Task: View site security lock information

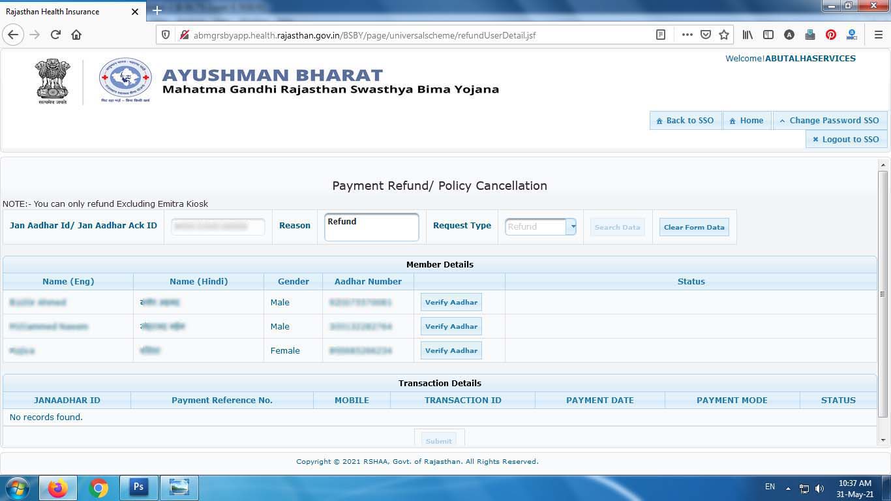Action: click(183, 35)
